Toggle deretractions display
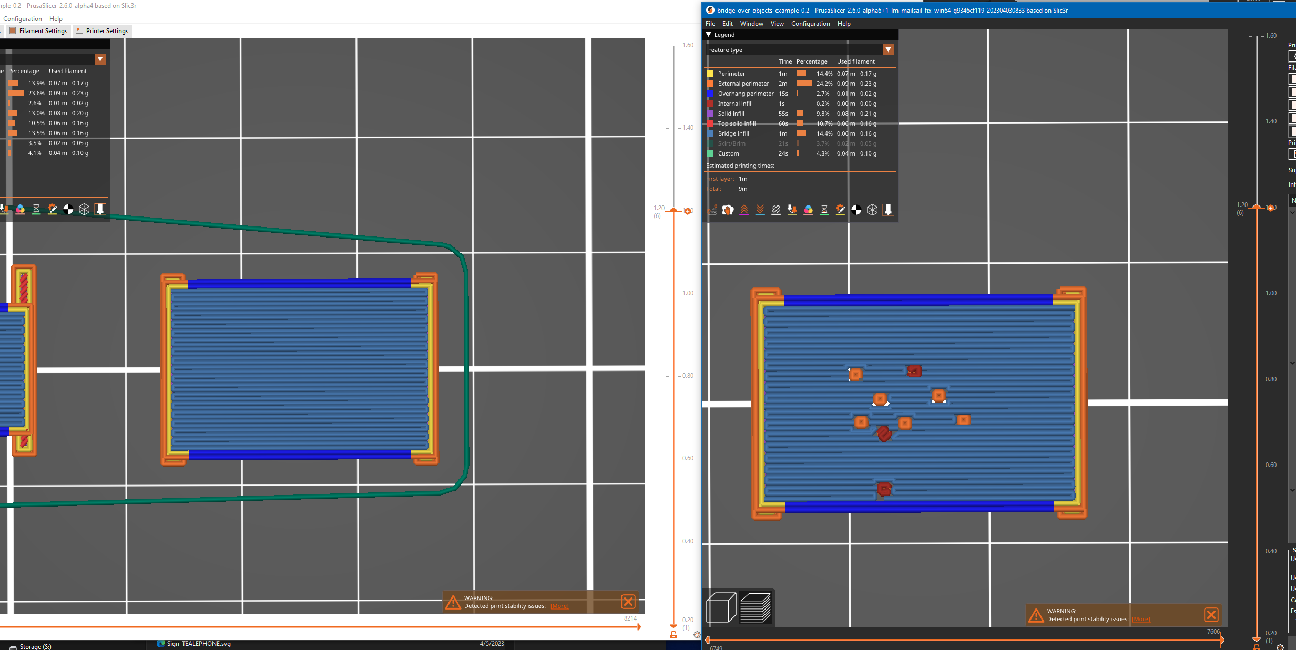Image resolution: width=1296 pixels, height=650 pixels. (x=760, y=210)
